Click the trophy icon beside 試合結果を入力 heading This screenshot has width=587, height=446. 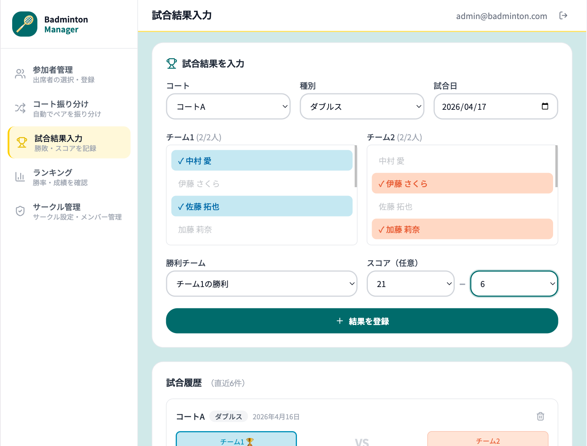pyautogui.click(x=172, y=64)
